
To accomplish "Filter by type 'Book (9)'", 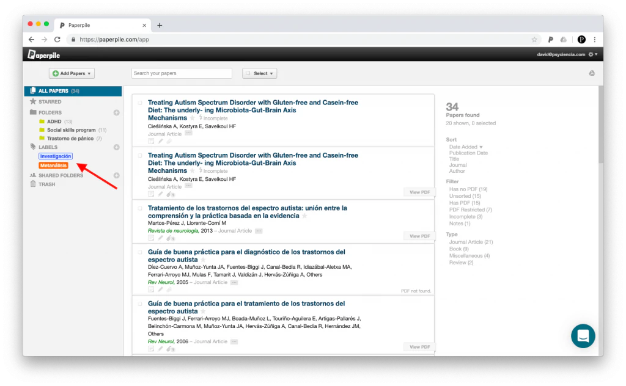I will coord(458,249).
